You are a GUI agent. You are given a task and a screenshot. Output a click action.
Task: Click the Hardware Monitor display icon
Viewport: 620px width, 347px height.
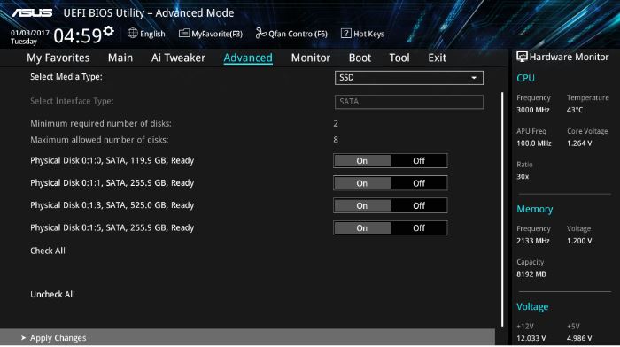(x=522, y=57)
